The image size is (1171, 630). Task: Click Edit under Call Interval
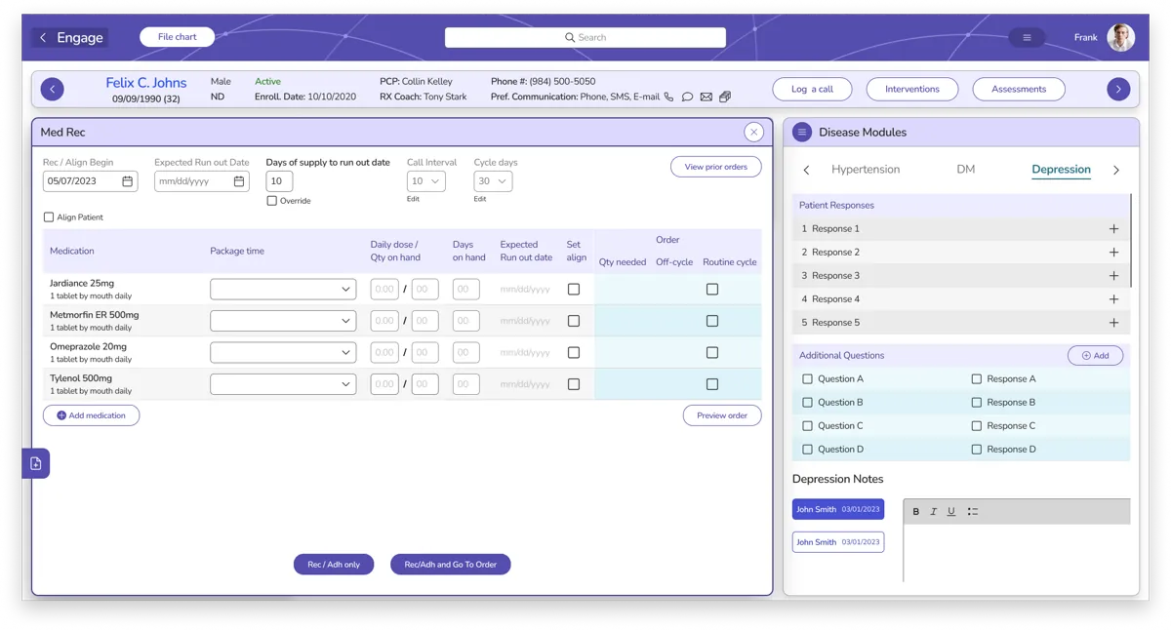[414, 199]
